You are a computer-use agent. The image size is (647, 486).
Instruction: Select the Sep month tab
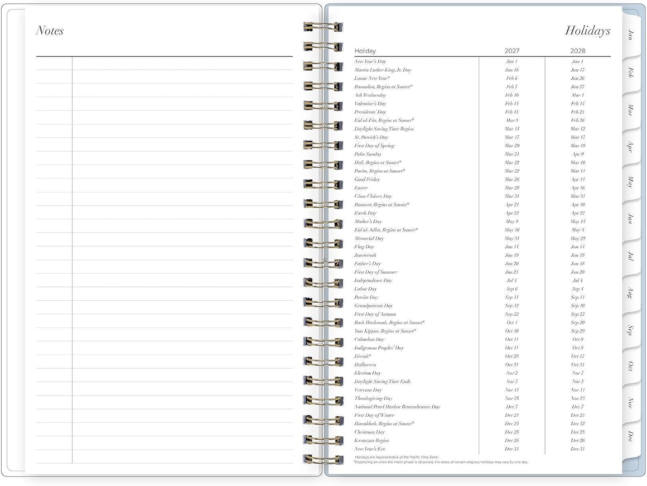[631, 330]
